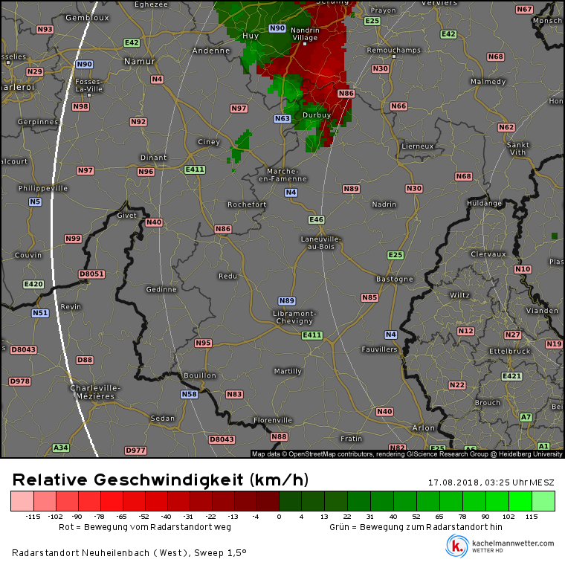Select the Rochefort town label
The image size is (565, 565).
tap(247, 204)
